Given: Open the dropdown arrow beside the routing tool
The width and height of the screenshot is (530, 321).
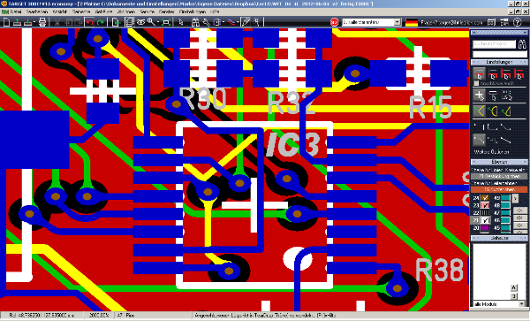Looking at the screenshot, I should click(238, 22).
